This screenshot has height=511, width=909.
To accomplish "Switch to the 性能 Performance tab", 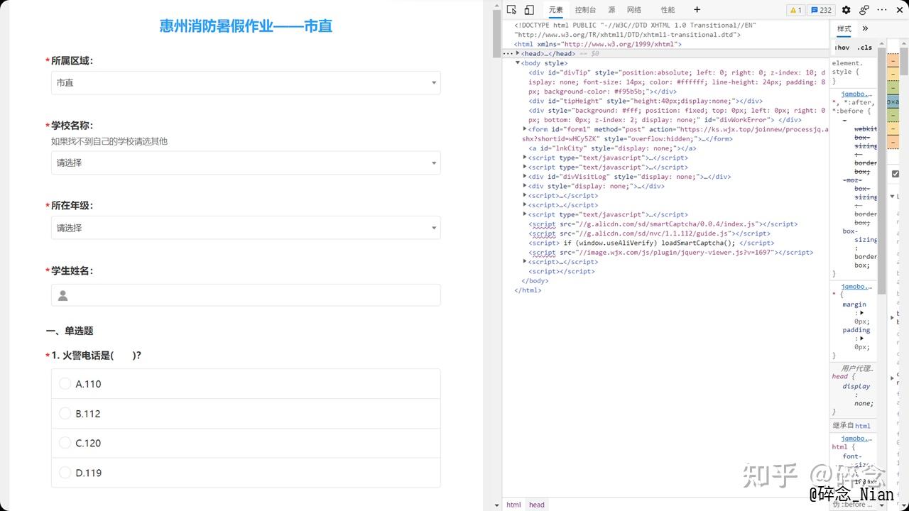I will coord(668,10).
